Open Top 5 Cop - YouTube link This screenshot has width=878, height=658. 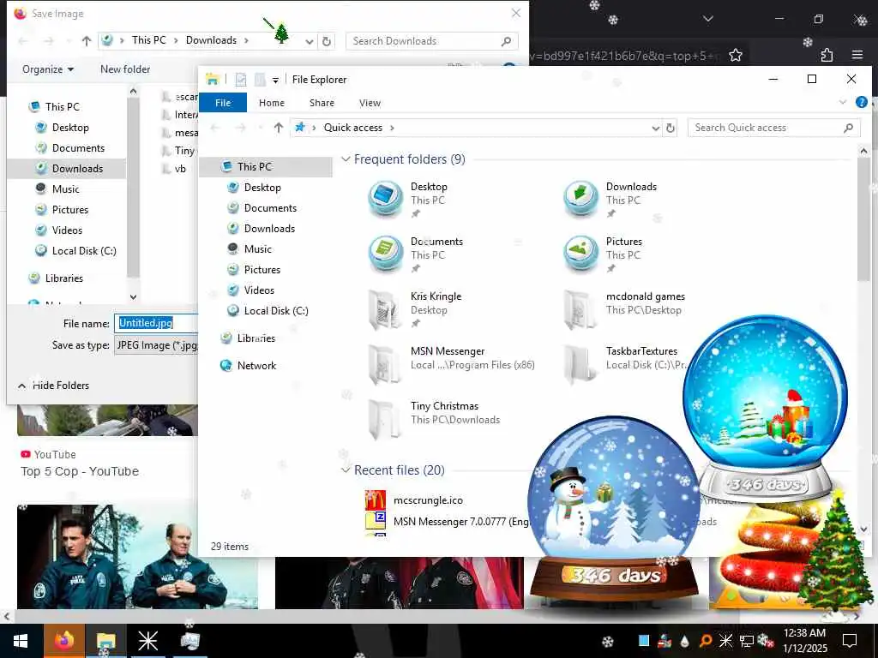click(x=80, y=472)
